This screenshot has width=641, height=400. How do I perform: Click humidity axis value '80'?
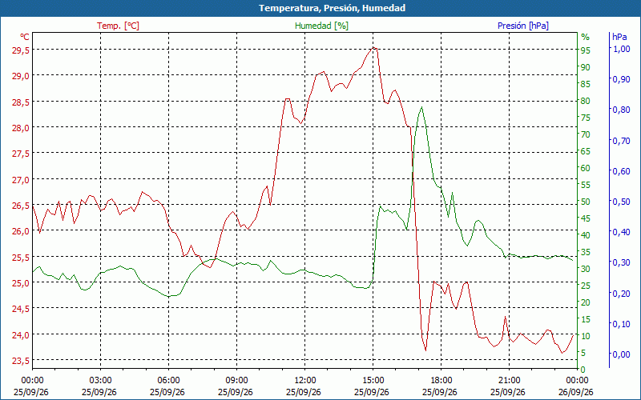point(586,101)
